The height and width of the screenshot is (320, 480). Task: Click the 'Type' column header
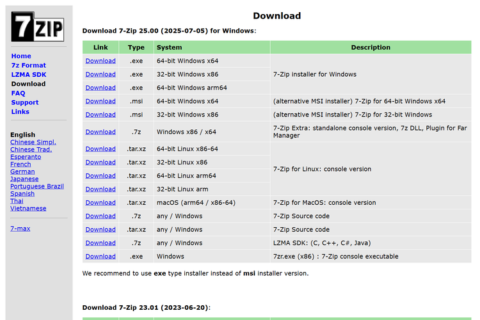136,47
